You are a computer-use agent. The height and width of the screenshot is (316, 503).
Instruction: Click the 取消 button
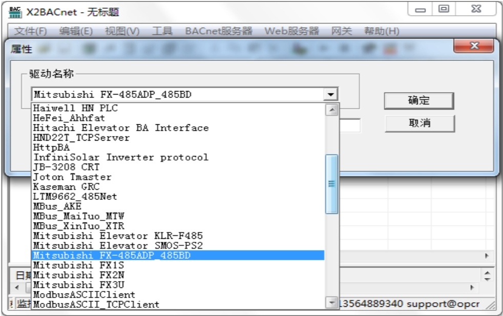[420, 123]
